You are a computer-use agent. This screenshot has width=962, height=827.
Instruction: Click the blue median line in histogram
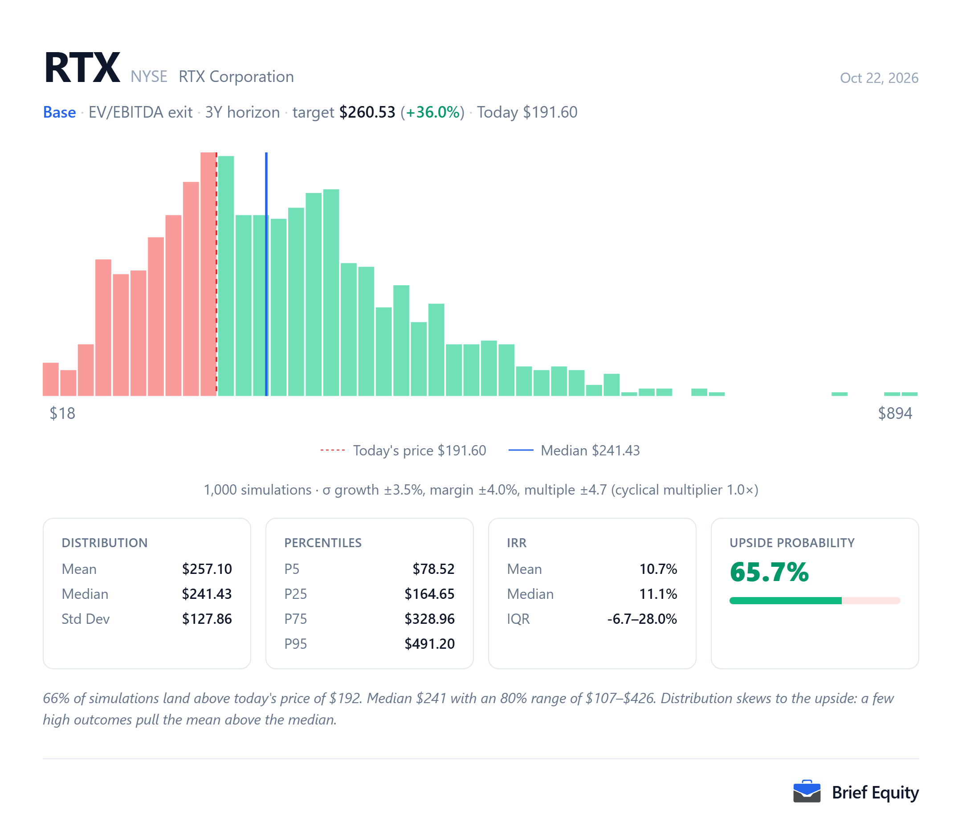coord(266,274)
